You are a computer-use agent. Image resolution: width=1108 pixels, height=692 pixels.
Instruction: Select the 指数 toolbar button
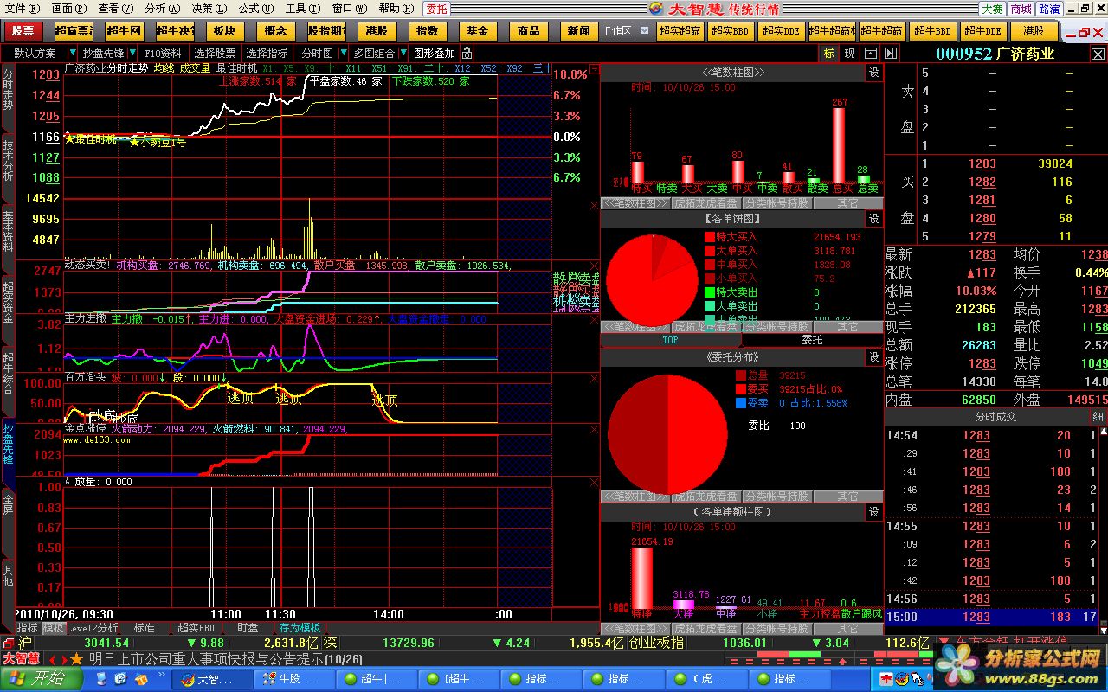tap(427, 31)
